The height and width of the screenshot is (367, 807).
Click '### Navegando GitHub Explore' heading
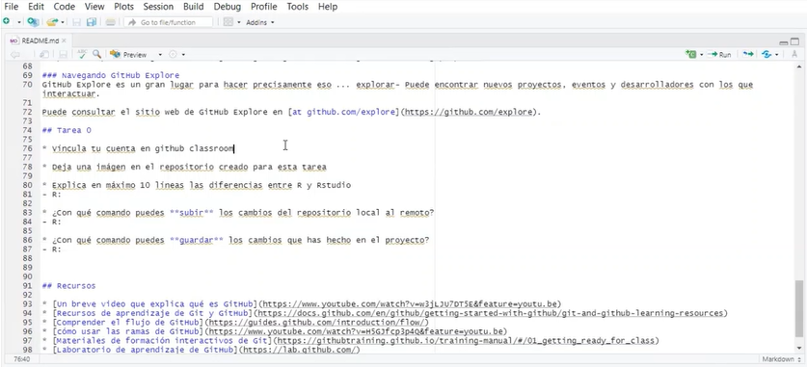tap(111, 75)
